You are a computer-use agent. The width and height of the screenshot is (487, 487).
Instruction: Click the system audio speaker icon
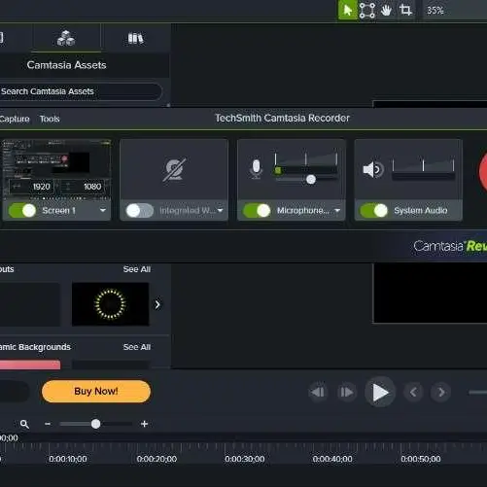coord(373,169)
